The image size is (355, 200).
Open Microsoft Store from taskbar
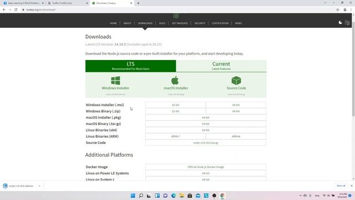[x=190, y=196]
